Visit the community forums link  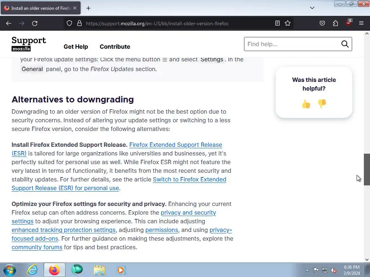pos(37,247)
